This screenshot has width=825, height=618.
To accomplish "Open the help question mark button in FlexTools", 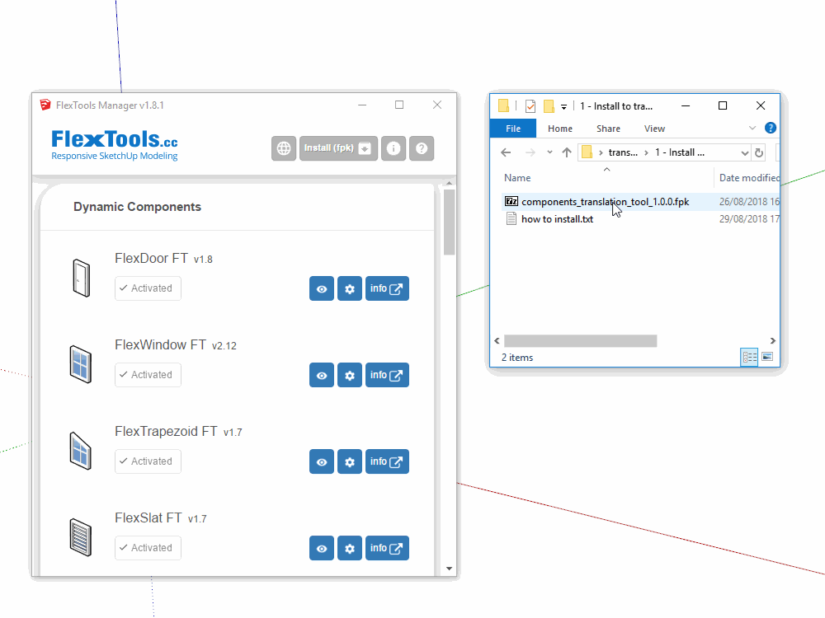I will point(422,148).
